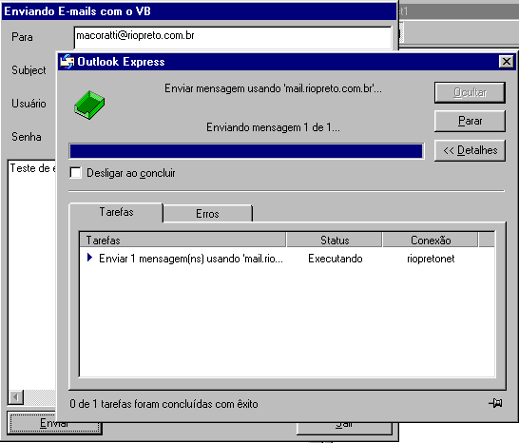Screen dimensions: 519x443
Task: Click the 0 de 1 tarefas status text
Action: click(163, 404)
